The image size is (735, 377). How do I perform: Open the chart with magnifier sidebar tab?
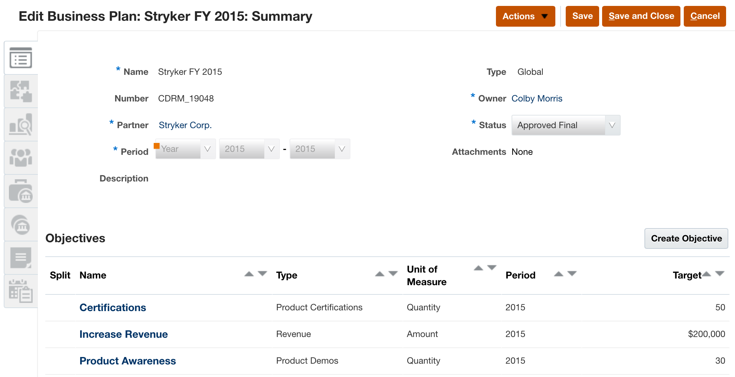pos(21,124)
